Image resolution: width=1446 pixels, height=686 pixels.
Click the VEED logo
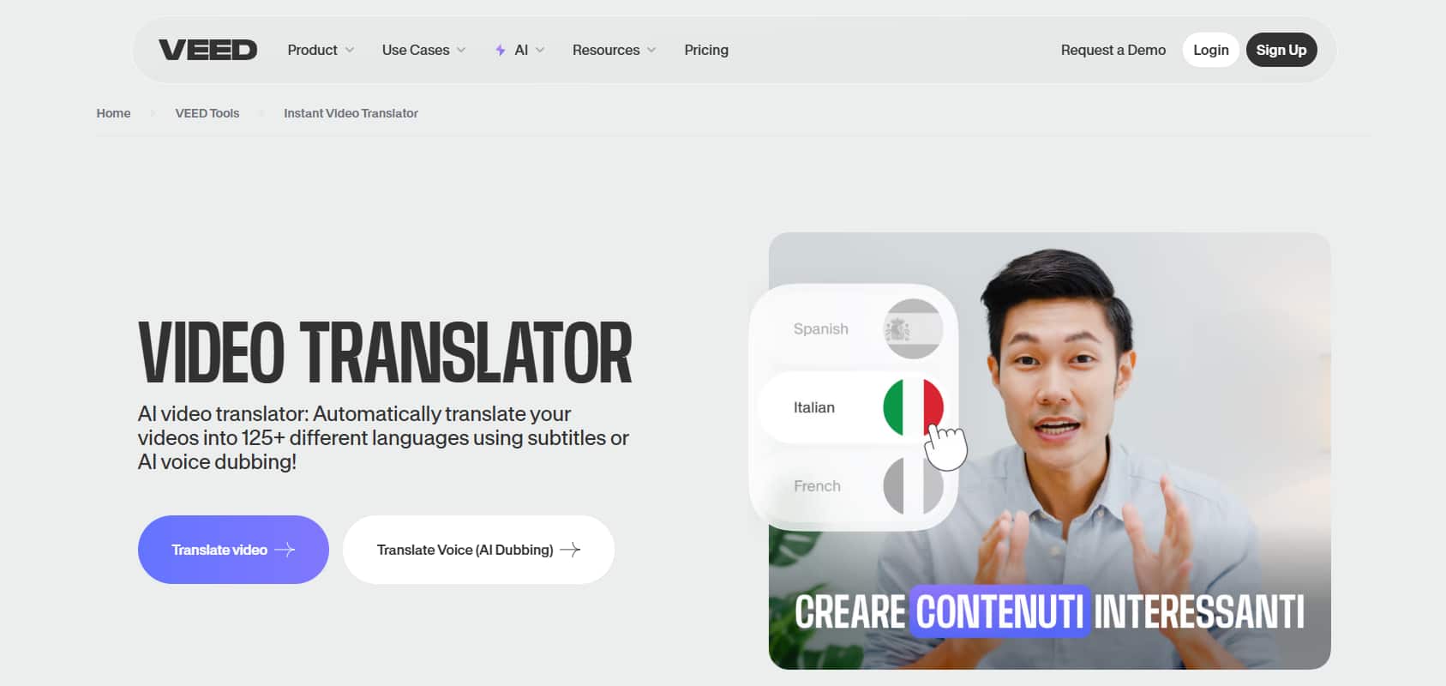207,50
